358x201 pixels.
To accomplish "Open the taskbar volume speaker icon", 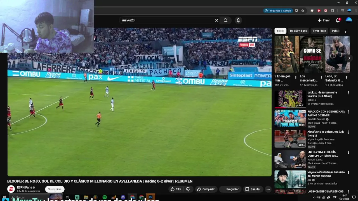I will (x=319, y=197).
